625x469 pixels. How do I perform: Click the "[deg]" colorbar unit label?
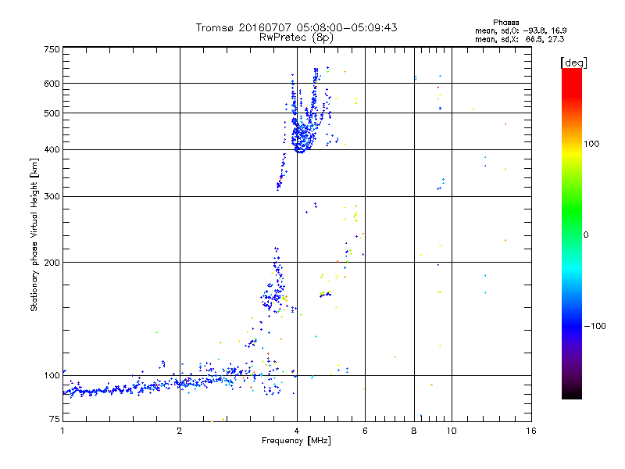[573, 63]
